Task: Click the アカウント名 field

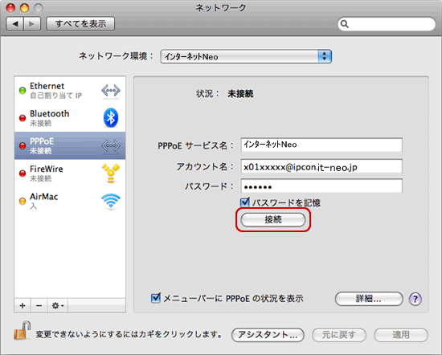Action: click(321, 166)
